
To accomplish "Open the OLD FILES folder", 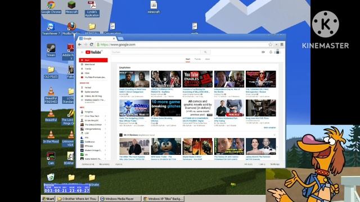I will (x=51, y=70).
